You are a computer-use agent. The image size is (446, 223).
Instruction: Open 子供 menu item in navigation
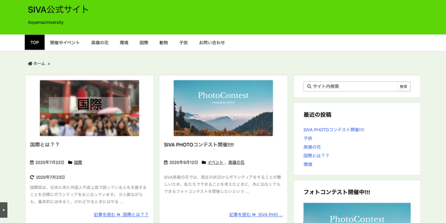click(183, 43)
